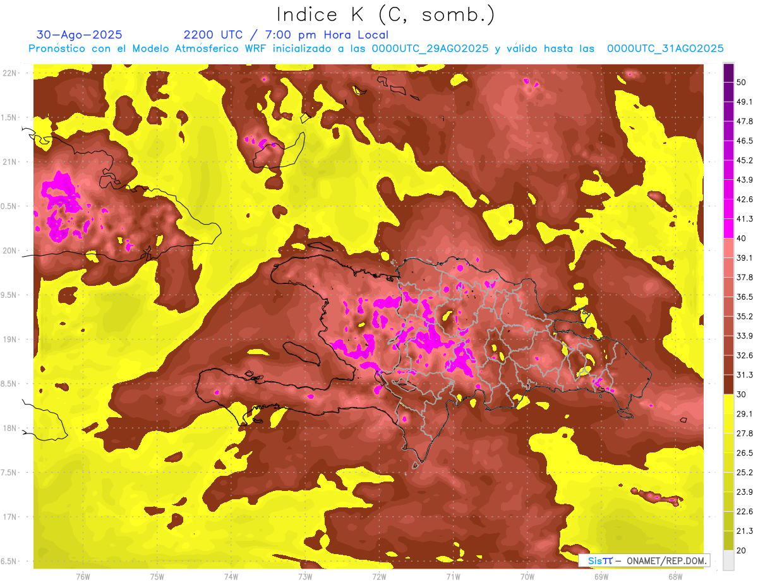Select the "47.8" color scale value
The height and width of the screenshot is (585, 758).
745,121
